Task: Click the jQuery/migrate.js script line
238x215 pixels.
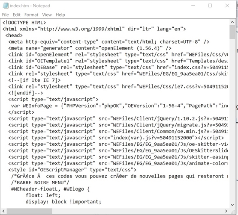Action: [118, 125]
